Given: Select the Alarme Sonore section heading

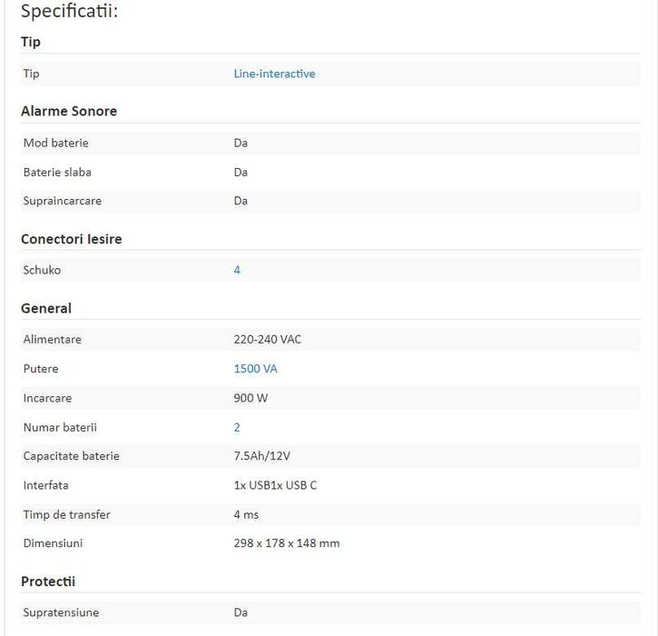Looking at the screenshot, I should coord(69,111).
